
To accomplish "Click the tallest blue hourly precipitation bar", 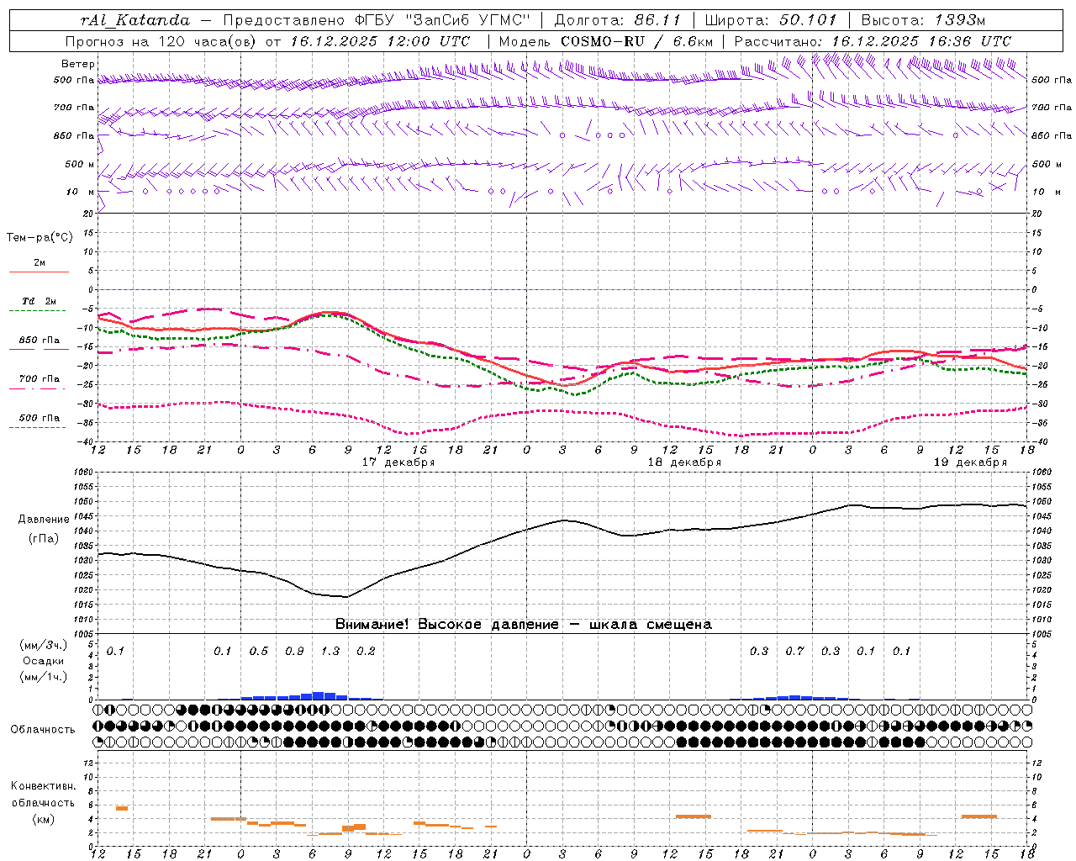I will [x=318, y=695].
